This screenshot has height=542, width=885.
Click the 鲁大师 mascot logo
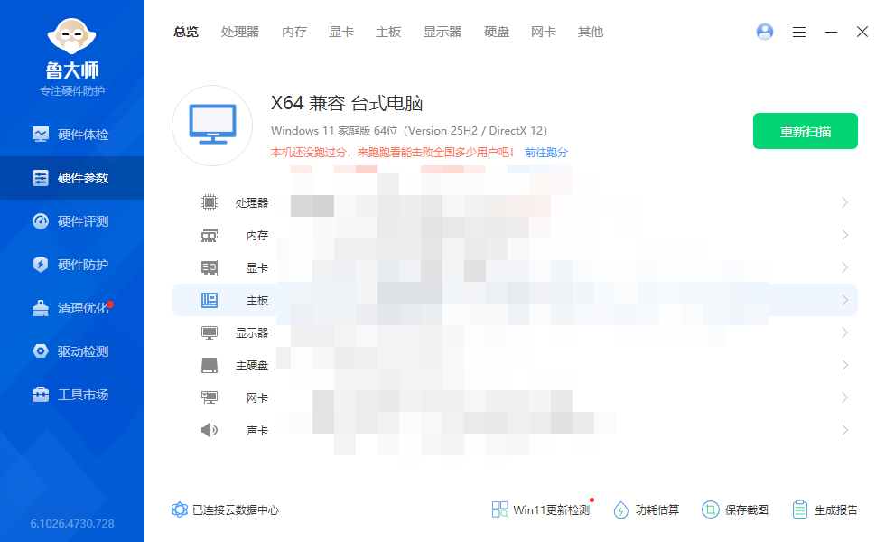click(x=71, y=36)
